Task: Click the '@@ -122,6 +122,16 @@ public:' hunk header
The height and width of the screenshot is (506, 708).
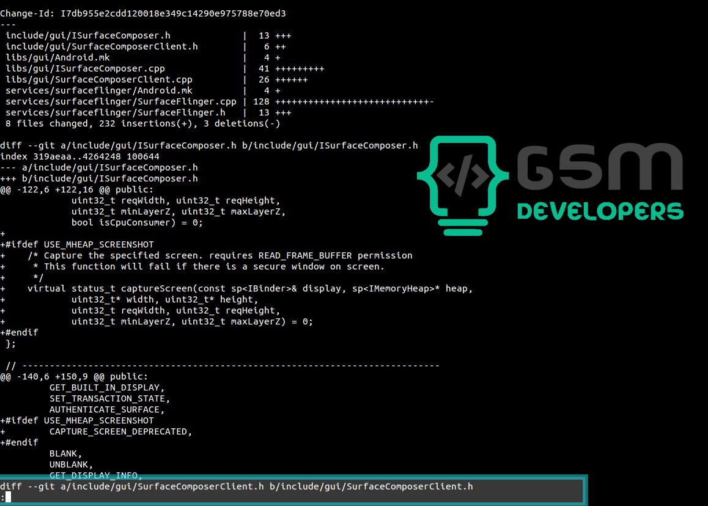Action: [x=77, y=189]
